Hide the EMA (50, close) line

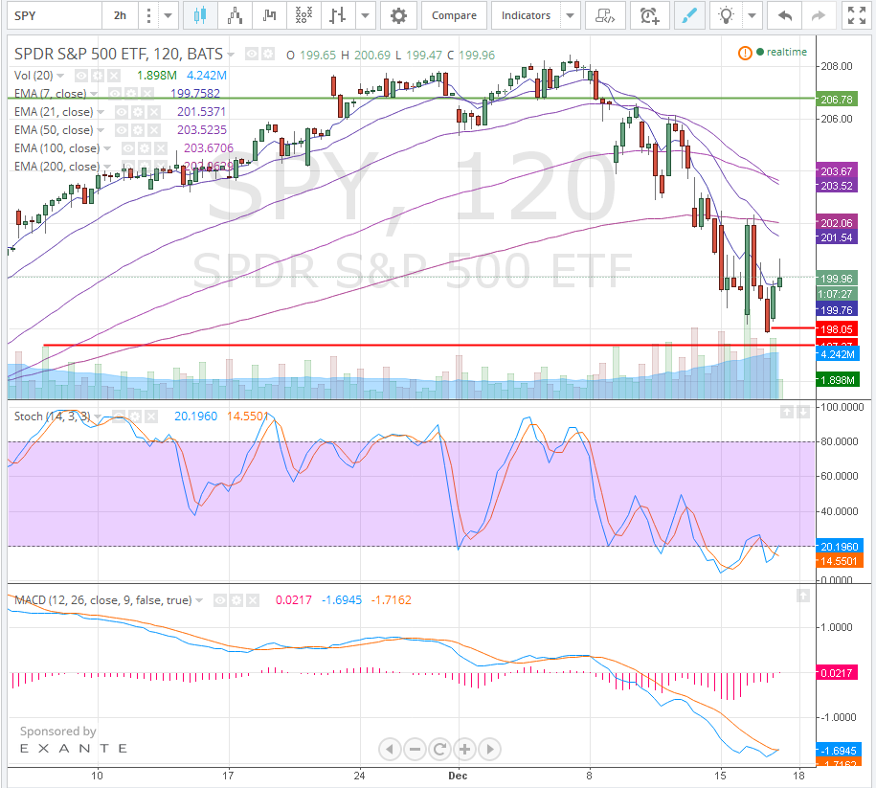pos(122,130)
